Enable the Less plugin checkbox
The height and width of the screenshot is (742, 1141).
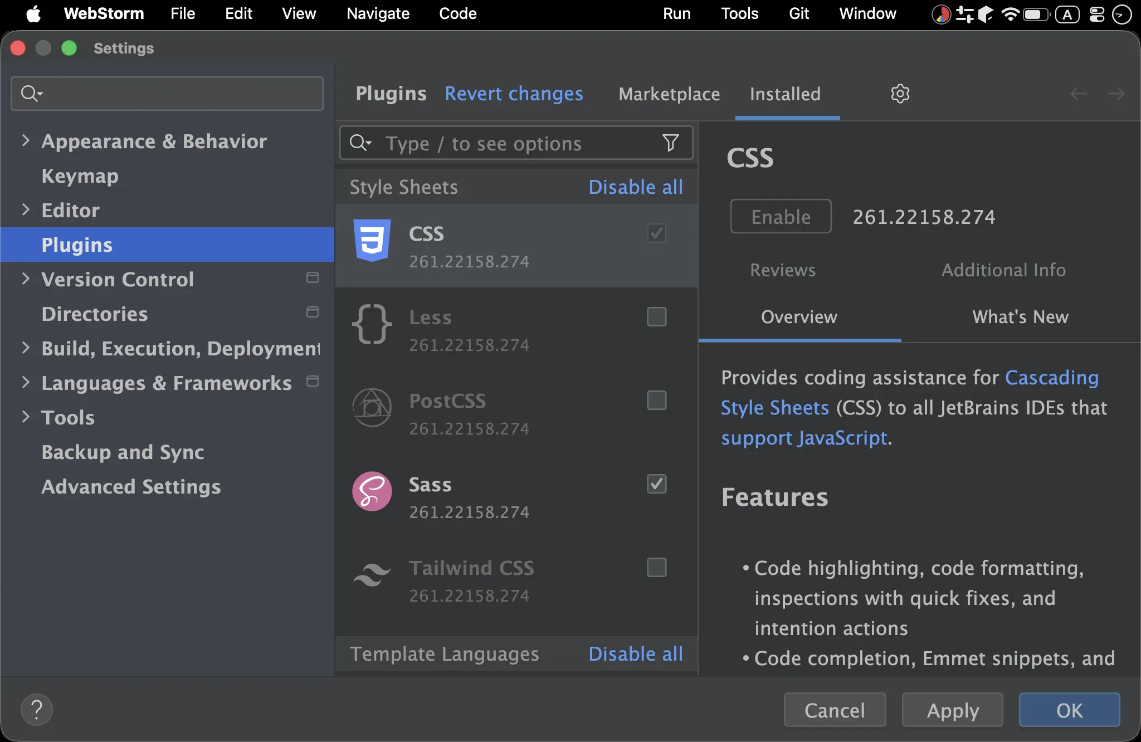[x=657, y=317]
